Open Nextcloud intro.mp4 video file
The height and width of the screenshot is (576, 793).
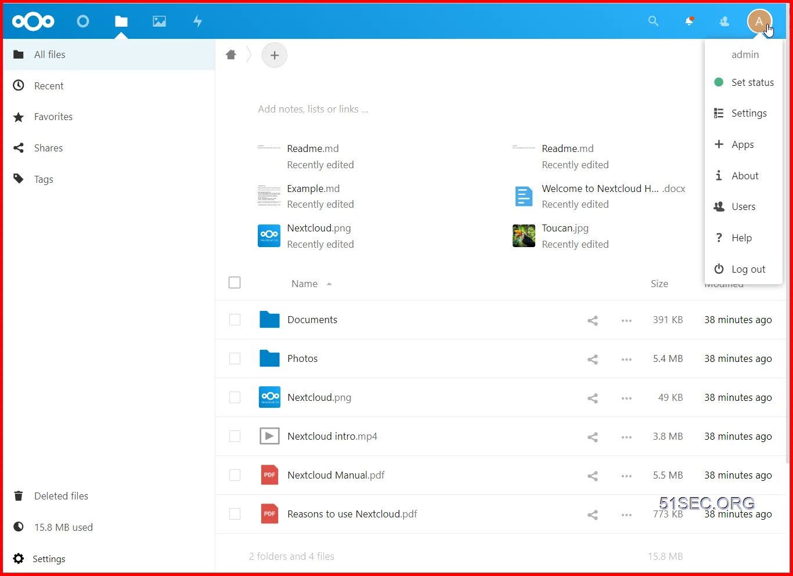pyautogui.click(x=332, y=436)
